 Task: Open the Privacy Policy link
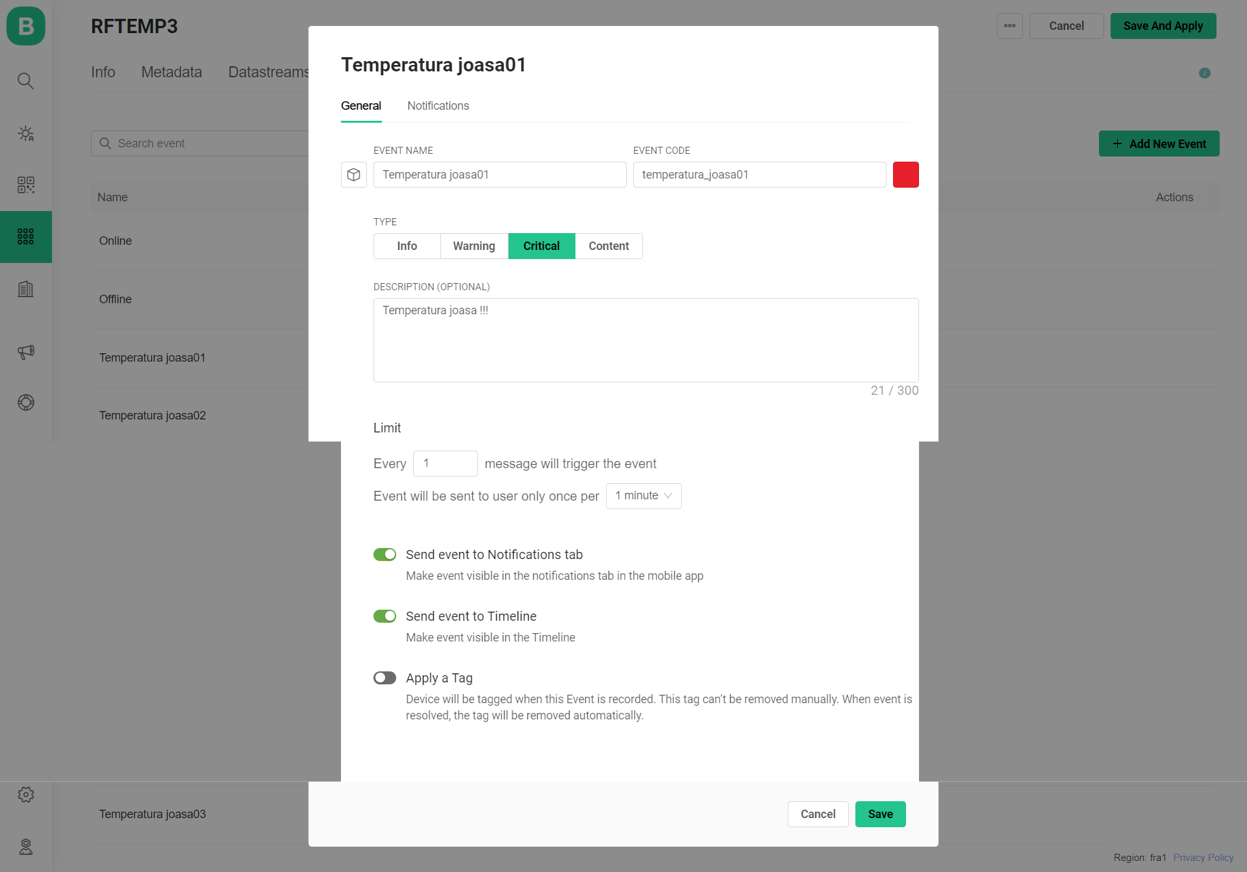coord(1203,858)
